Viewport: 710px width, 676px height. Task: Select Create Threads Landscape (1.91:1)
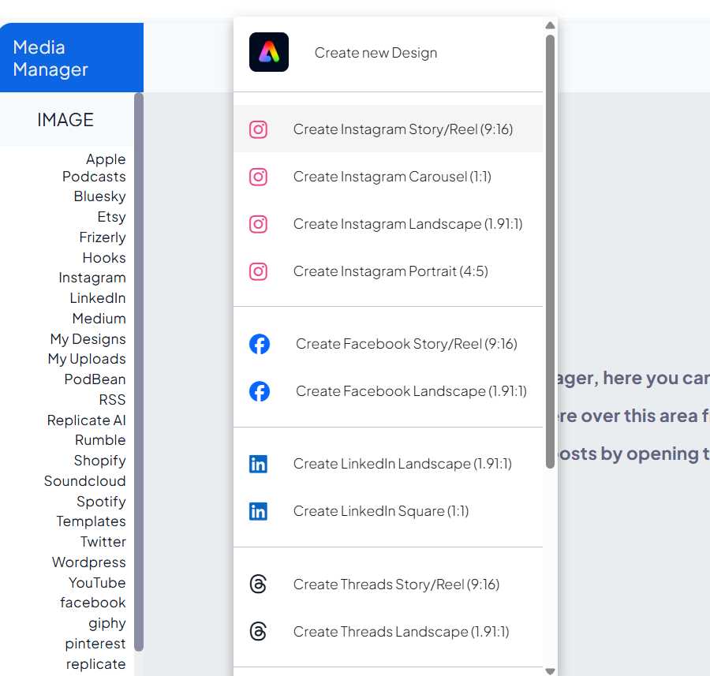pos(388,631)
